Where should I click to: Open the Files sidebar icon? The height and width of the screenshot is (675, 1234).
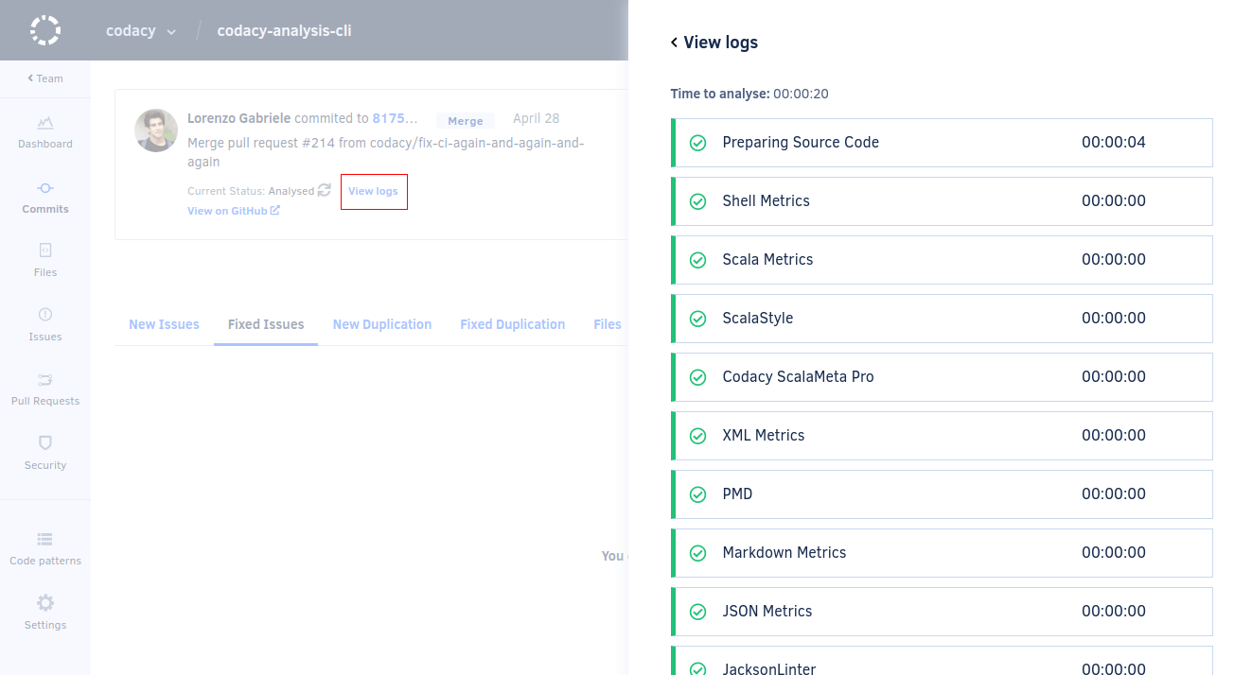[45, 251]
